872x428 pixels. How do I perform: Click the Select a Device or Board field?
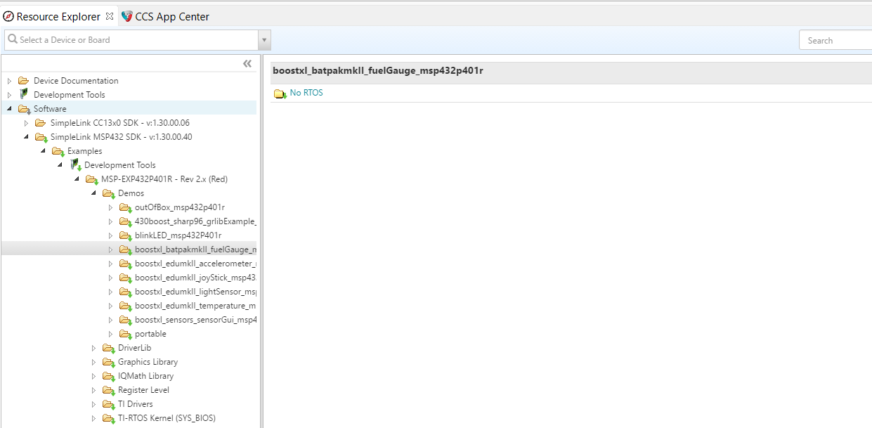(x=131, y=40)
